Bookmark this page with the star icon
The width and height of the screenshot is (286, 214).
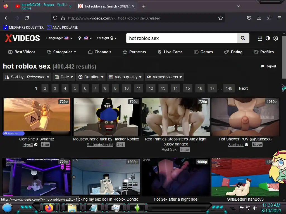coord(221,18)
